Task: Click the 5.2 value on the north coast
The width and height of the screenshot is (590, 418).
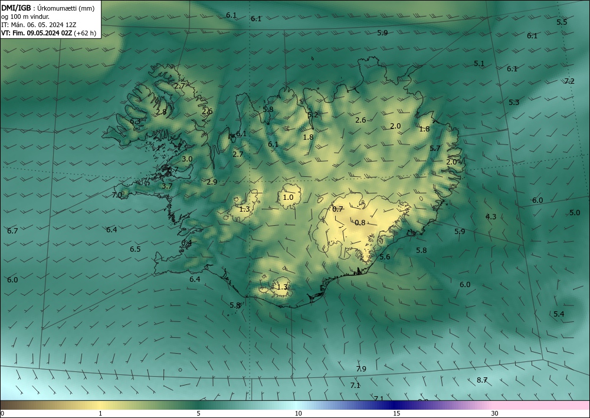Action: pos(313,114)
